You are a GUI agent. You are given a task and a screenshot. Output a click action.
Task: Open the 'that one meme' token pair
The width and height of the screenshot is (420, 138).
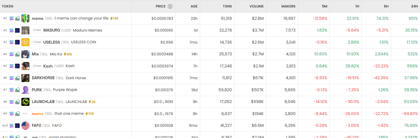[x=69, y=114]
